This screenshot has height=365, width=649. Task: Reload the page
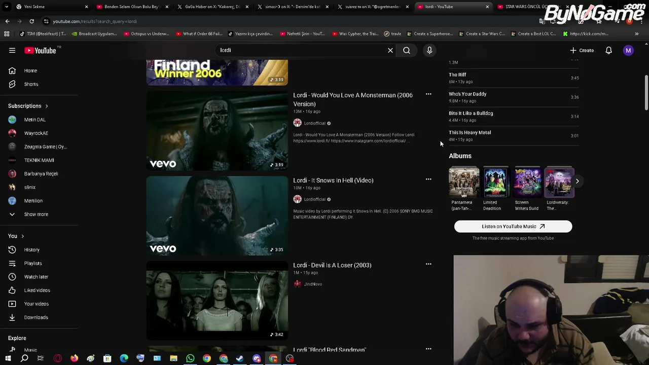(31, 21)
